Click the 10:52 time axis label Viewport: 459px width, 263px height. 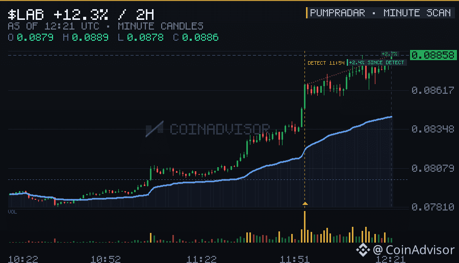pyautogui.click(x=106, y=259)
